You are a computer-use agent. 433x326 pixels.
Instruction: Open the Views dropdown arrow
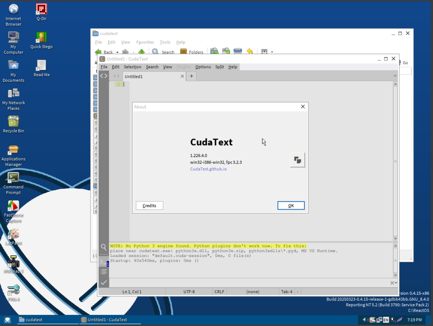[x=272, y=52]
